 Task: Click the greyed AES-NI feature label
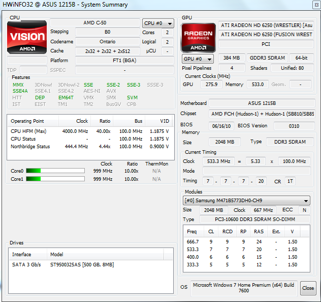click(92, 91)
